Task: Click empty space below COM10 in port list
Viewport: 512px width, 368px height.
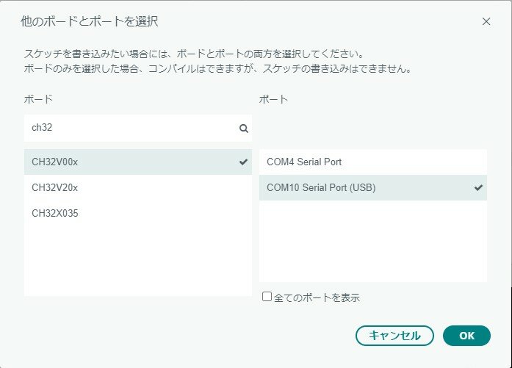Action: pos(372,242)
